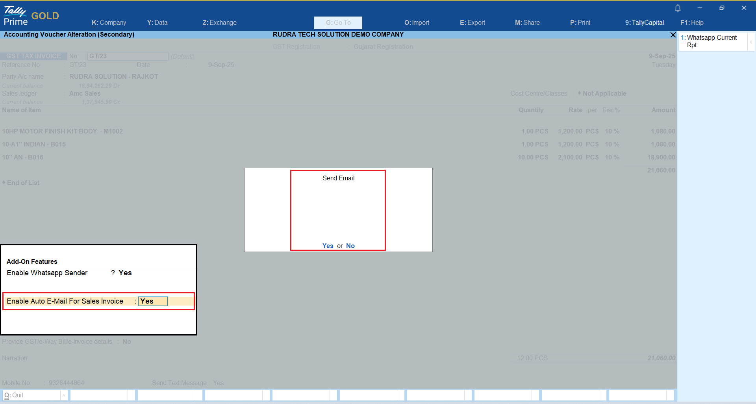Click the Tally Prime Gold logo
756x404 pixels.
(31, 16)
